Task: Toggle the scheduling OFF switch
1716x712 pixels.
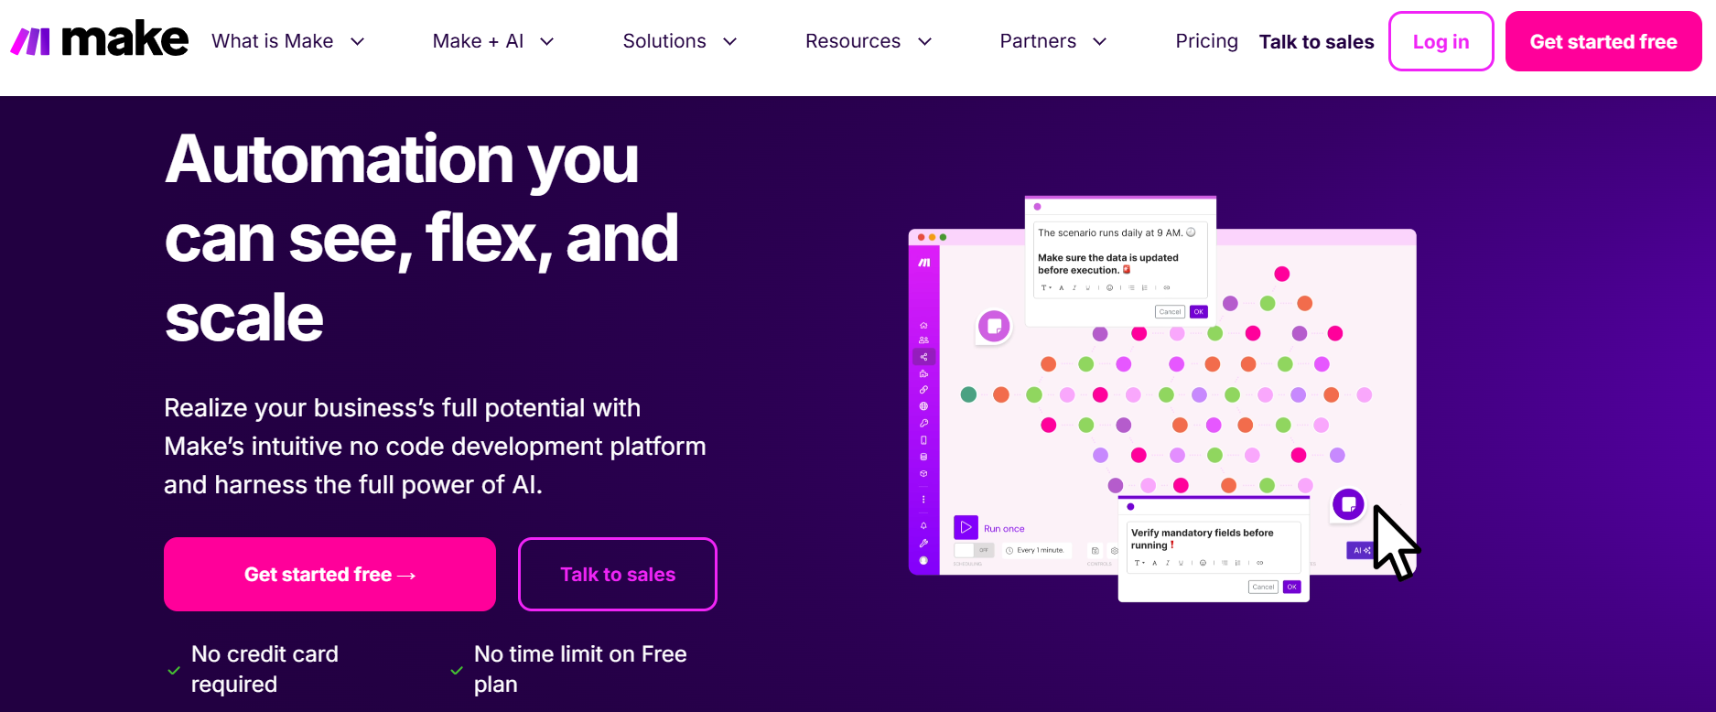Action: pyautogui.click(x=974, y=550)
